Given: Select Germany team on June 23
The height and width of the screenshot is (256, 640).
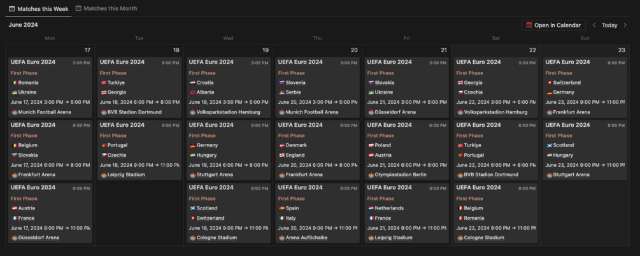Looking at the screenshot, I should [x=563, y=92].
